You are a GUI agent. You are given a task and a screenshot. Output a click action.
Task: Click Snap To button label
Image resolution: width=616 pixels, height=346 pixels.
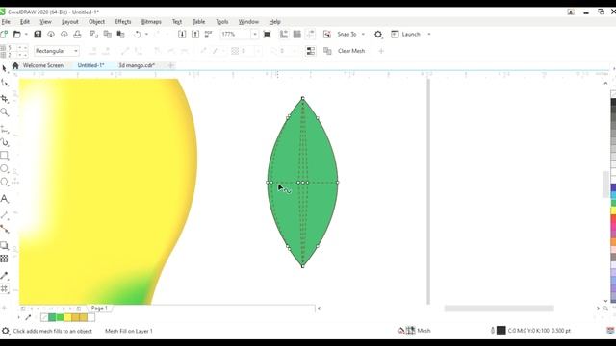click(346, 35)
